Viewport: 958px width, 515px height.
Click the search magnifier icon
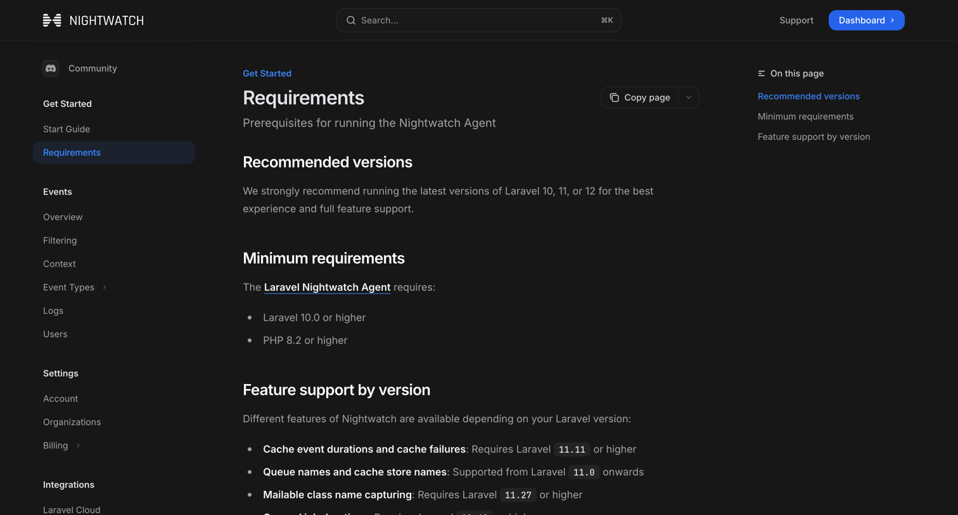(350, 20)
